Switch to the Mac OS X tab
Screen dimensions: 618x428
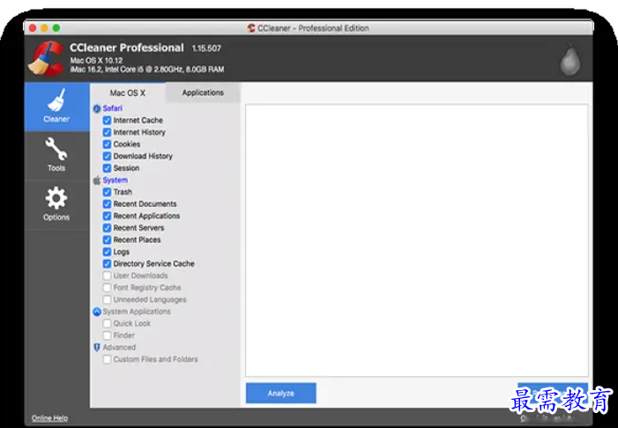pyautogui.click(x=128, y=93)
